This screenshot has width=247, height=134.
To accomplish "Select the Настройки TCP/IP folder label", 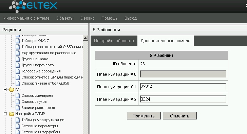I will [30, 114].
